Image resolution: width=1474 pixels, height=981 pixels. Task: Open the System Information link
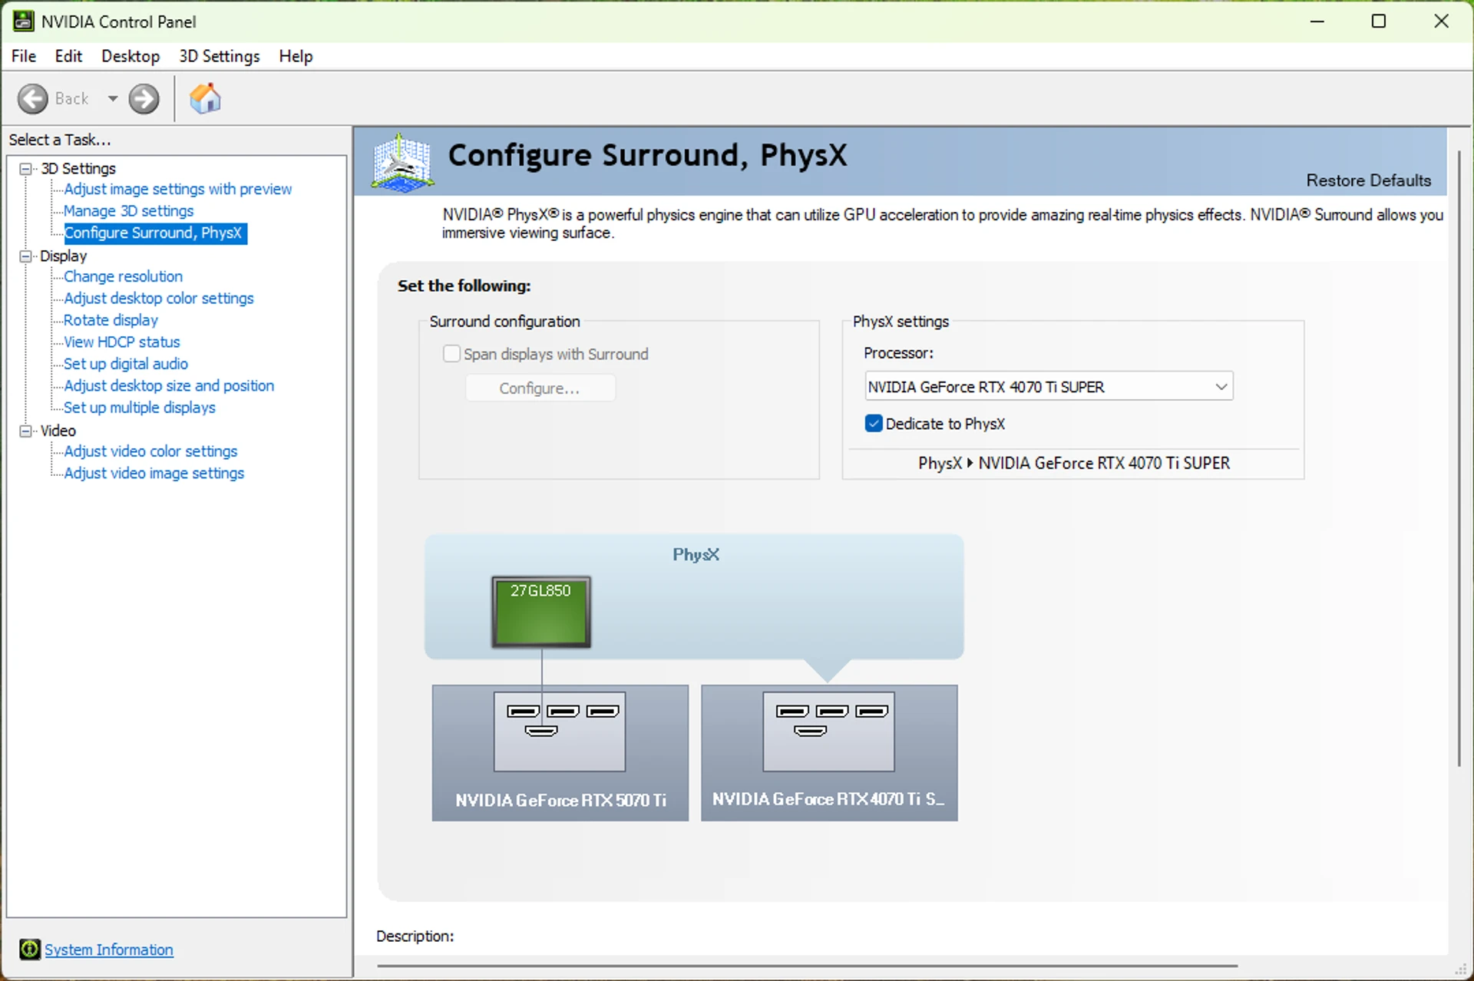click(x=109, y=950)
